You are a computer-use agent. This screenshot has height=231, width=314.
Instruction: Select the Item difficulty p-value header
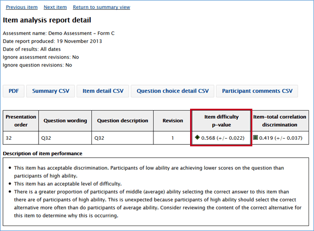(221, 121)
